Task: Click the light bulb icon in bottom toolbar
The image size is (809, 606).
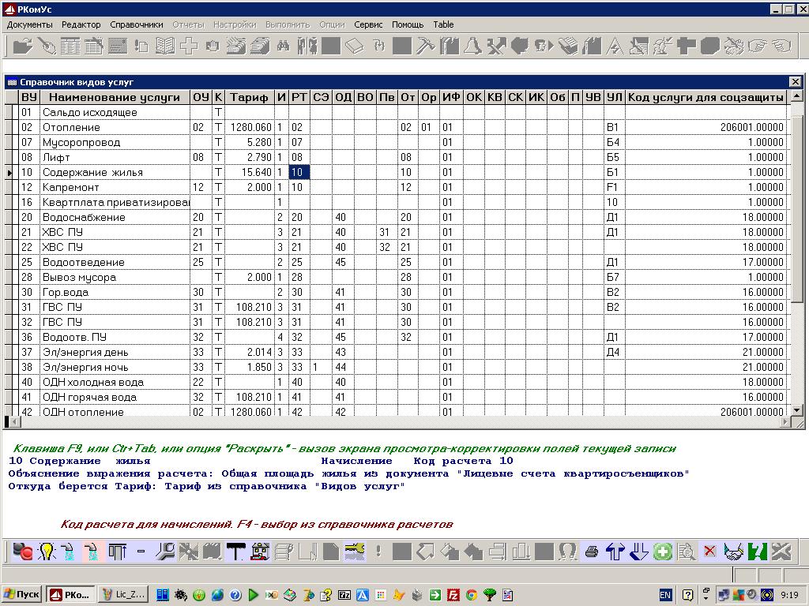Action: (x=47, y=552)
